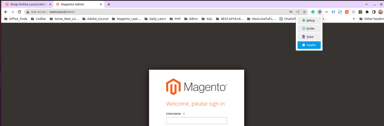The width and height of the screenshot is (384, 126).
Task: Click the orange-red slash extension icon
Action: [x=347, y=12]
